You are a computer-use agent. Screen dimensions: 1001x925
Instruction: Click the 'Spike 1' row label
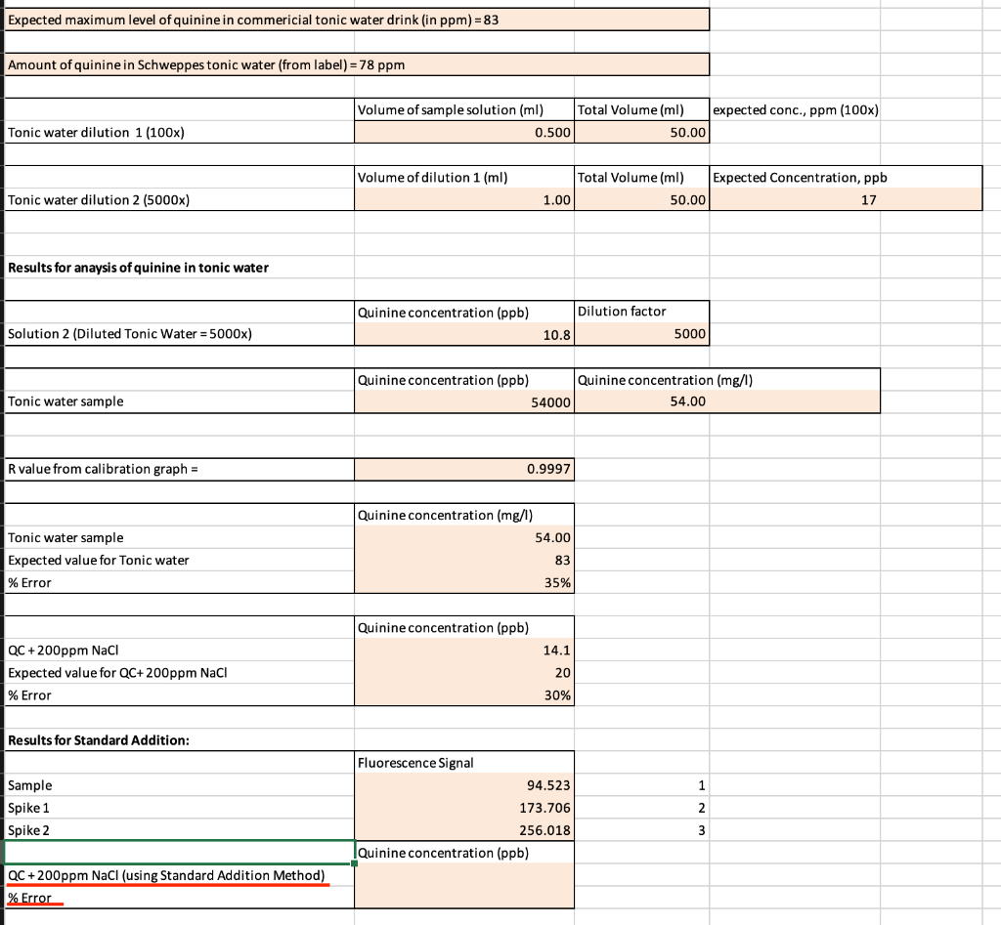coord(28,808)
